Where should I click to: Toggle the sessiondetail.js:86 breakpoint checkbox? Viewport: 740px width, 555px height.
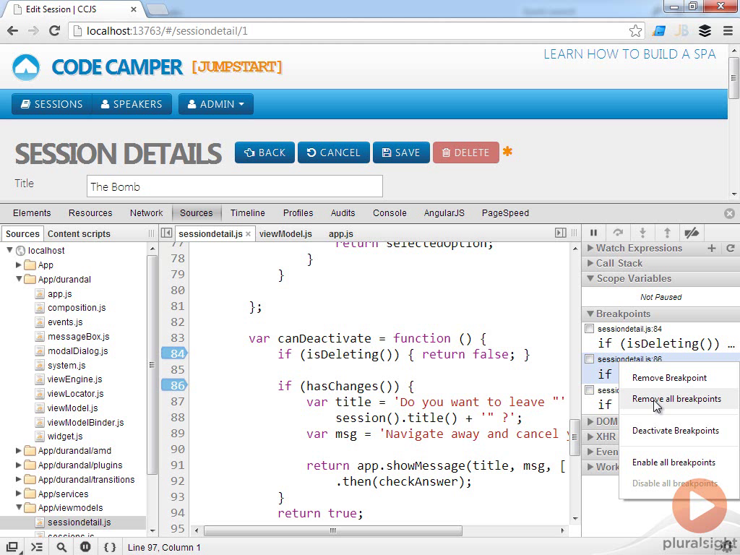coord(590,359)
